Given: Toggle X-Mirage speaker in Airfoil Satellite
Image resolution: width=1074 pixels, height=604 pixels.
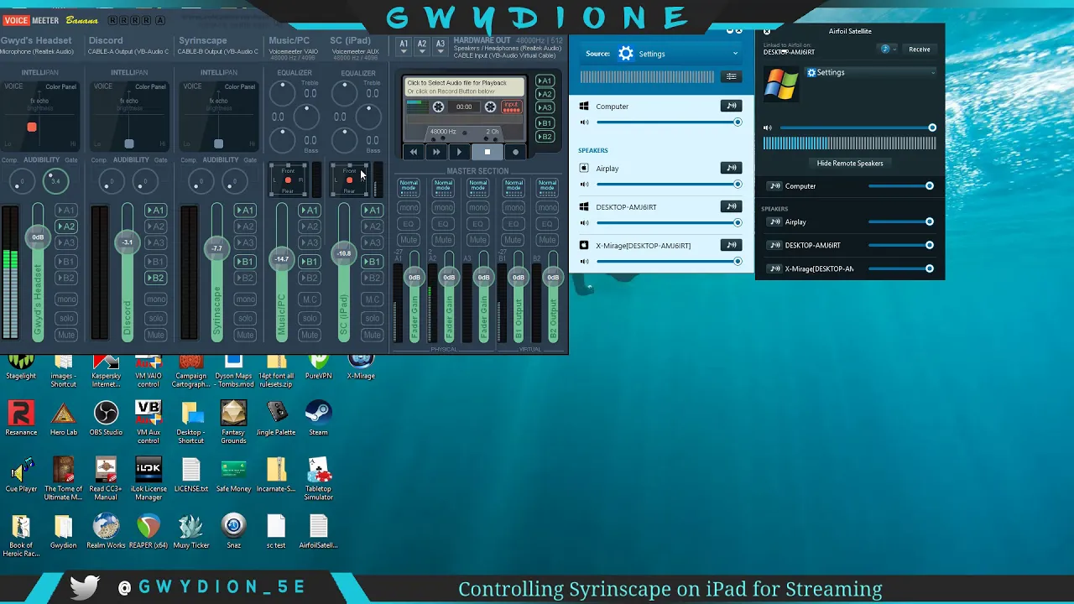Looking at the screenshot, I should (774, 269).
